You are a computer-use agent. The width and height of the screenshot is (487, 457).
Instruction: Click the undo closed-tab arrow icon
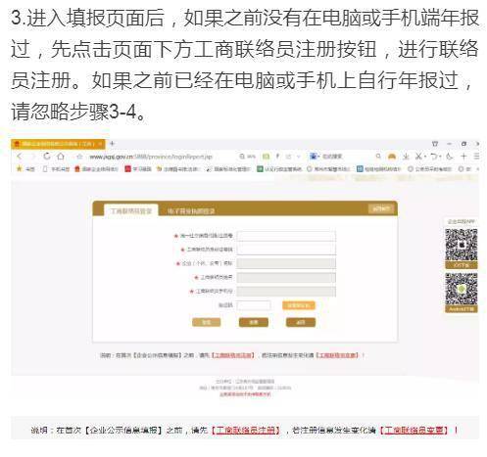coord(433,157)
